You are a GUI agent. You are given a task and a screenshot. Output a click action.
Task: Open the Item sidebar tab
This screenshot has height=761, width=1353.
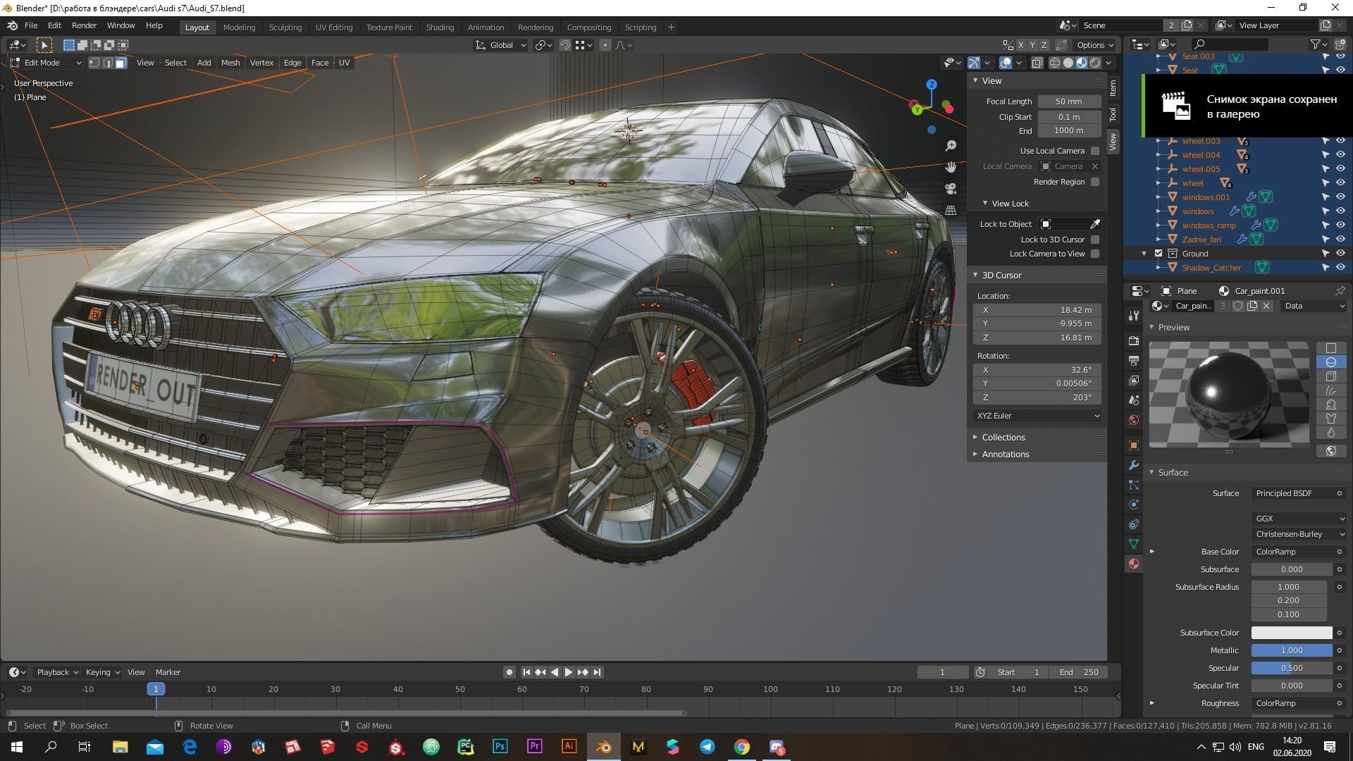pos(1113,88)
